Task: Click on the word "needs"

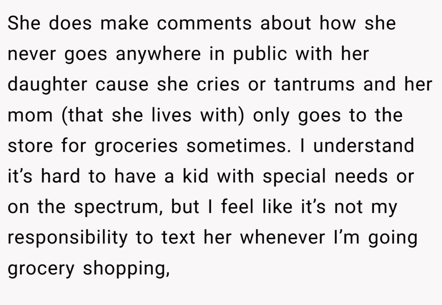Action: [x=361, y=176]
